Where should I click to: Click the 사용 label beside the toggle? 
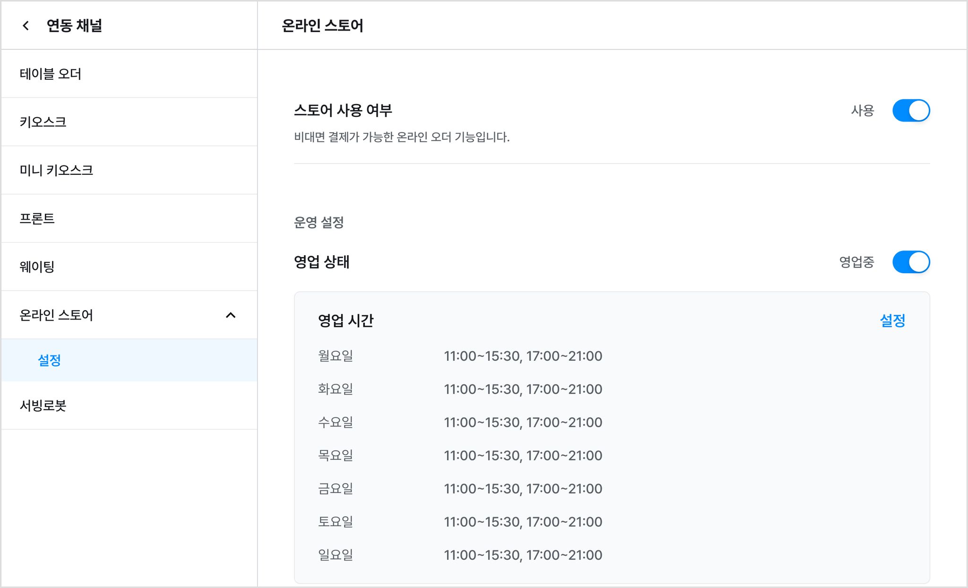point(863,111)
